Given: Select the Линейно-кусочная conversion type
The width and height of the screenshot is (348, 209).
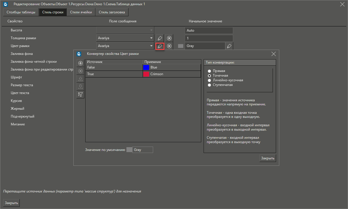Looking at the screenshot, I should 209,80.
